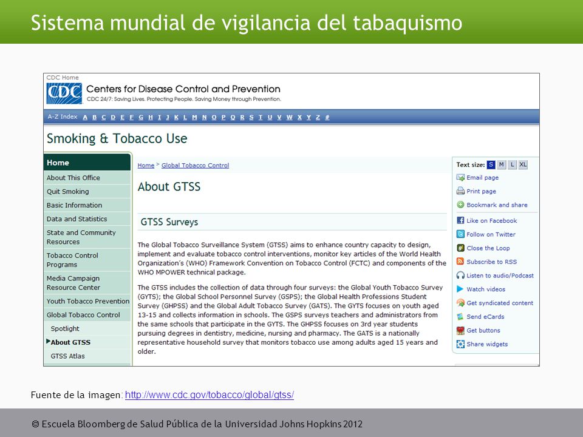
Task: Click Like on Facebook link
Action: 491,220
